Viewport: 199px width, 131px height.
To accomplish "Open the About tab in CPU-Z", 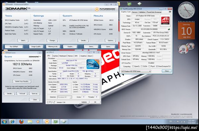I will pyautogui.click(x=90, y=56).
